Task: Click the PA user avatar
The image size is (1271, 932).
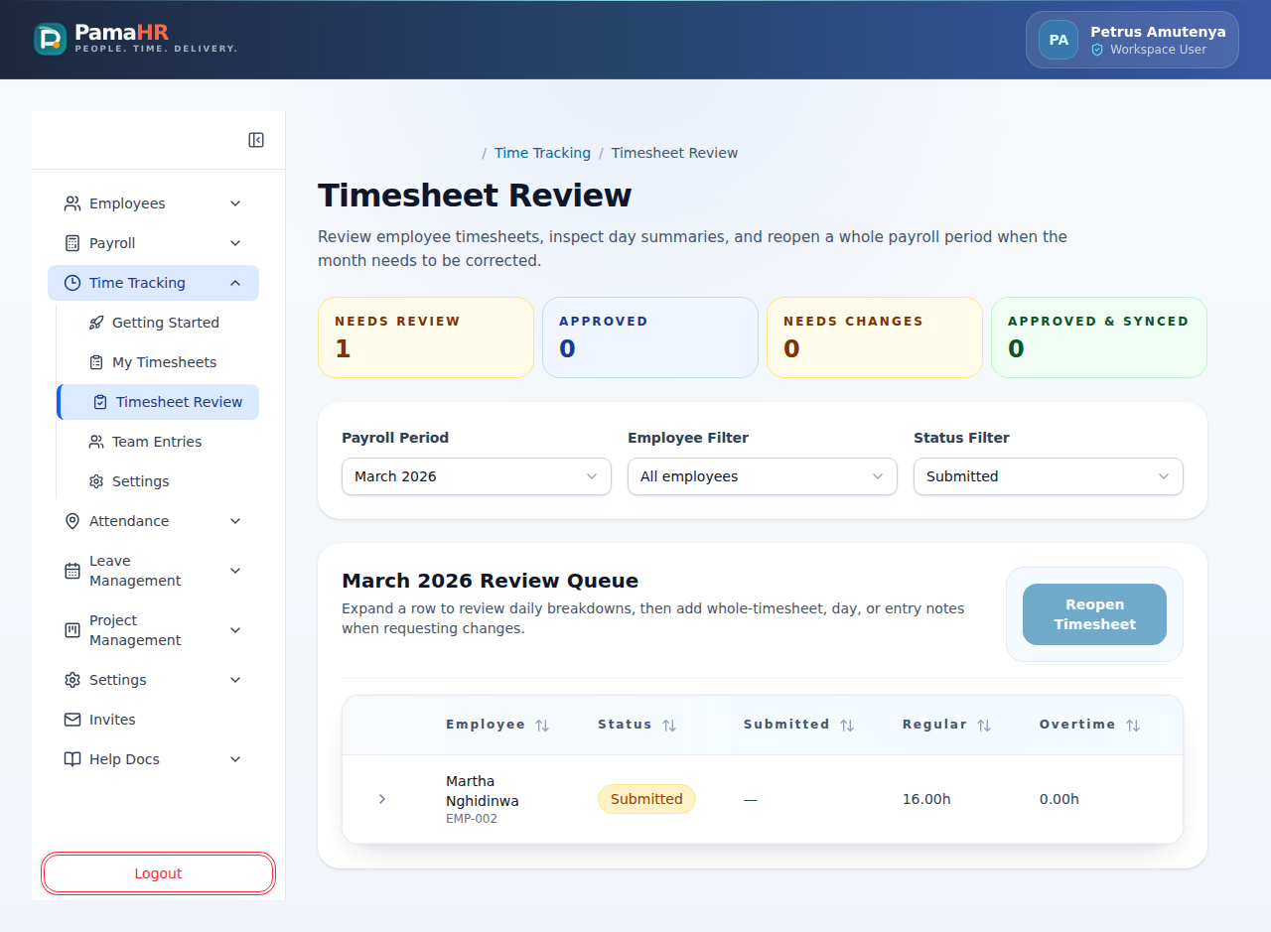Action: pyautogui.click(x=1059, y=40)
